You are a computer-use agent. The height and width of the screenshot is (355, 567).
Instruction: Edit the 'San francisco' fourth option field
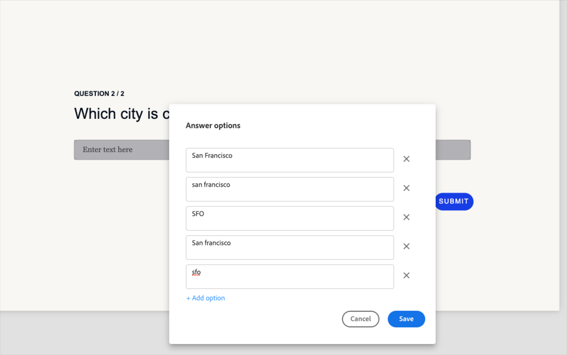(x=289, y=247)
